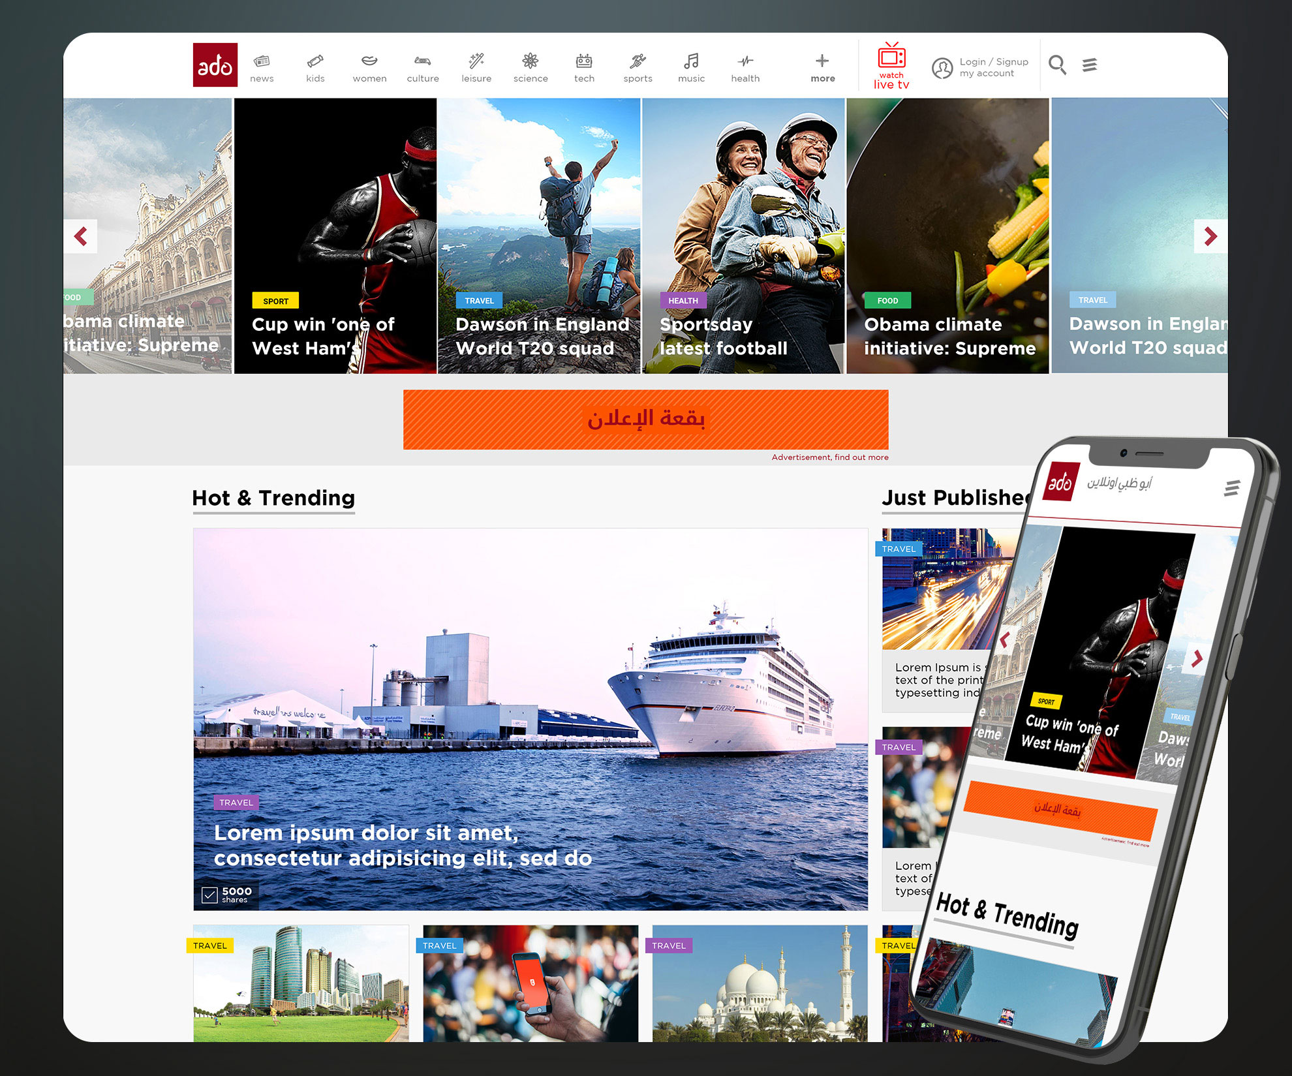Image resolution: width=1292 pixels, height=1076 pixels.
Task: Open the Login / Signup link
Action: pos(994,62)
